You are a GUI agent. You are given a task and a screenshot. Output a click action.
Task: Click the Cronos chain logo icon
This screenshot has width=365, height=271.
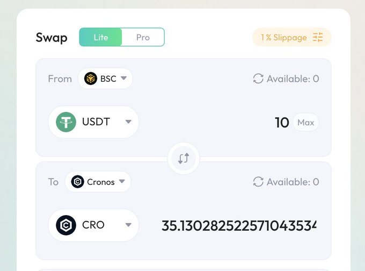click(x=78, y=182)
